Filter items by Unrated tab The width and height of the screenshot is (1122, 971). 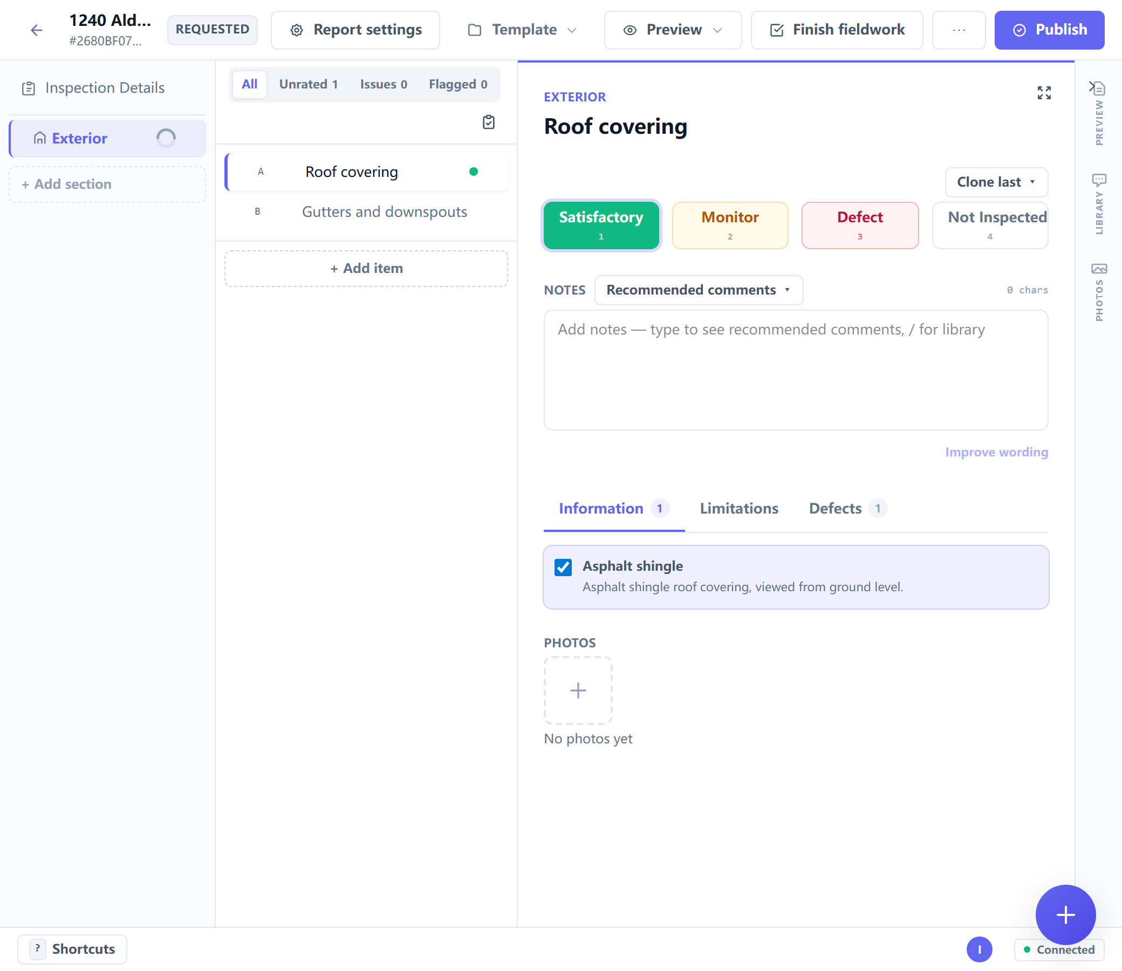tap(308, 85)
